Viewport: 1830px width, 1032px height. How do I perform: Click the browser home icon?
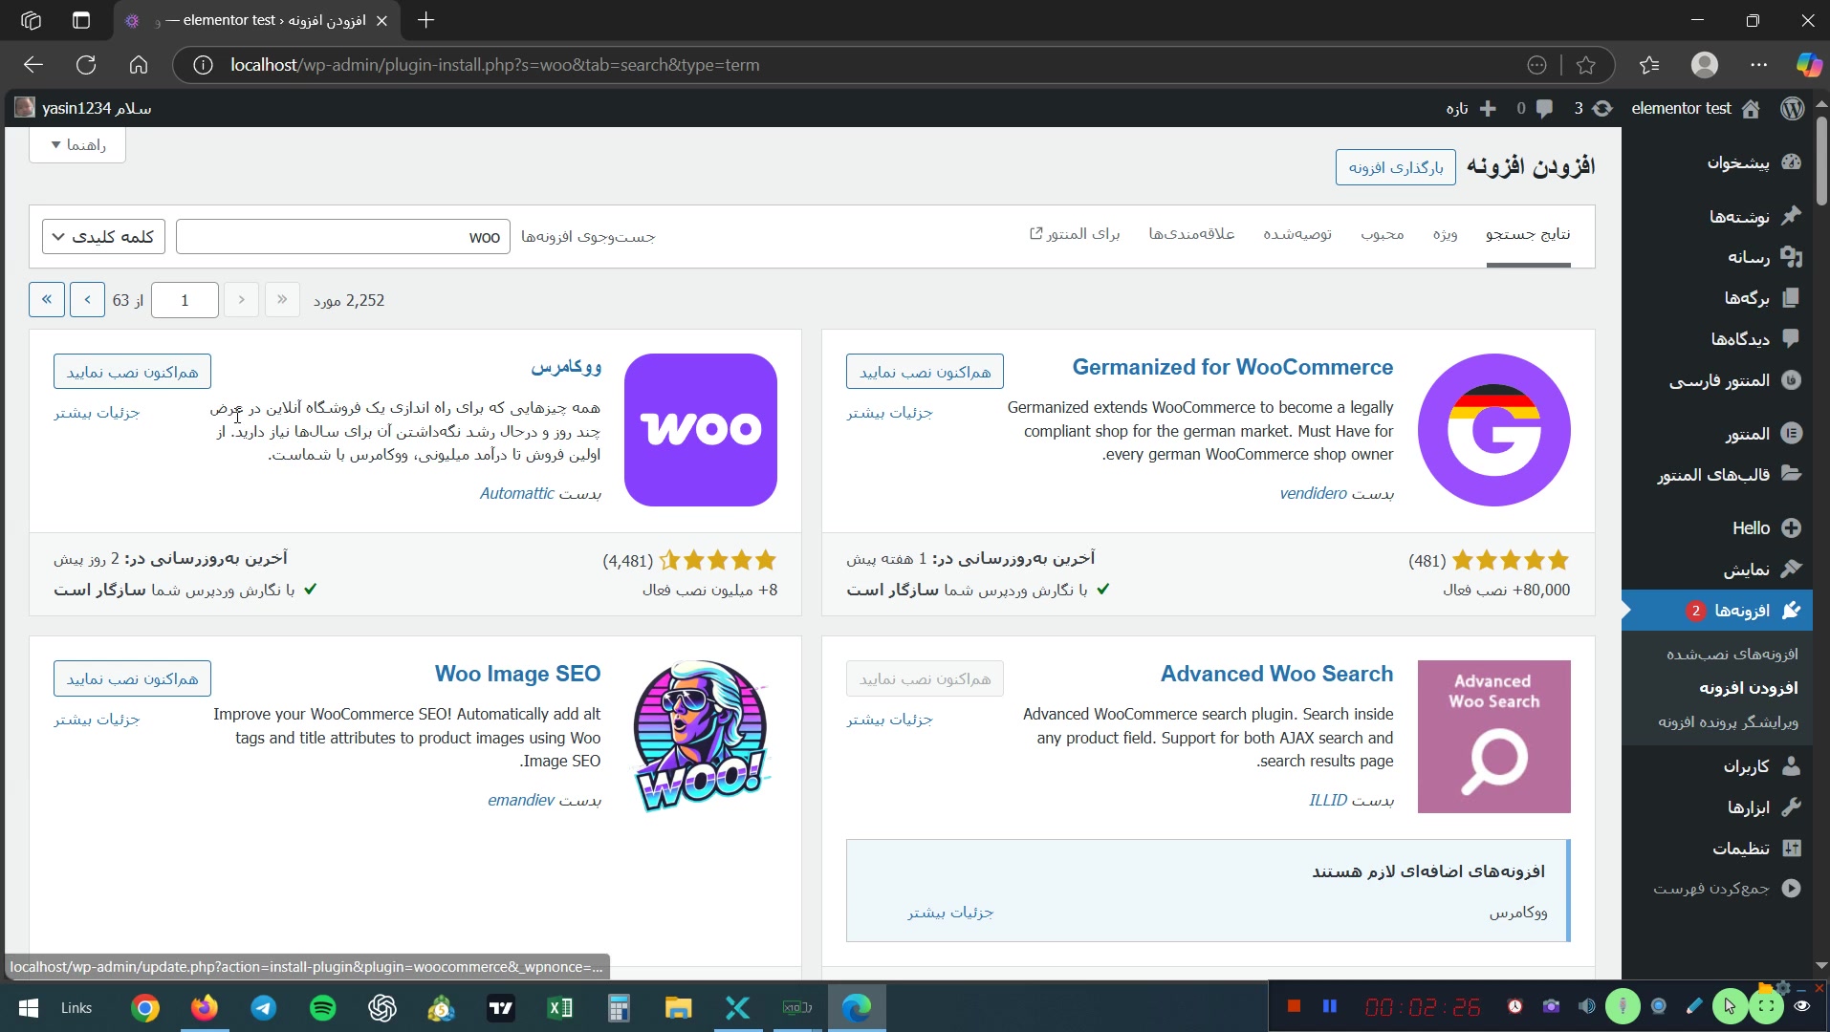(x=139, y=65)
